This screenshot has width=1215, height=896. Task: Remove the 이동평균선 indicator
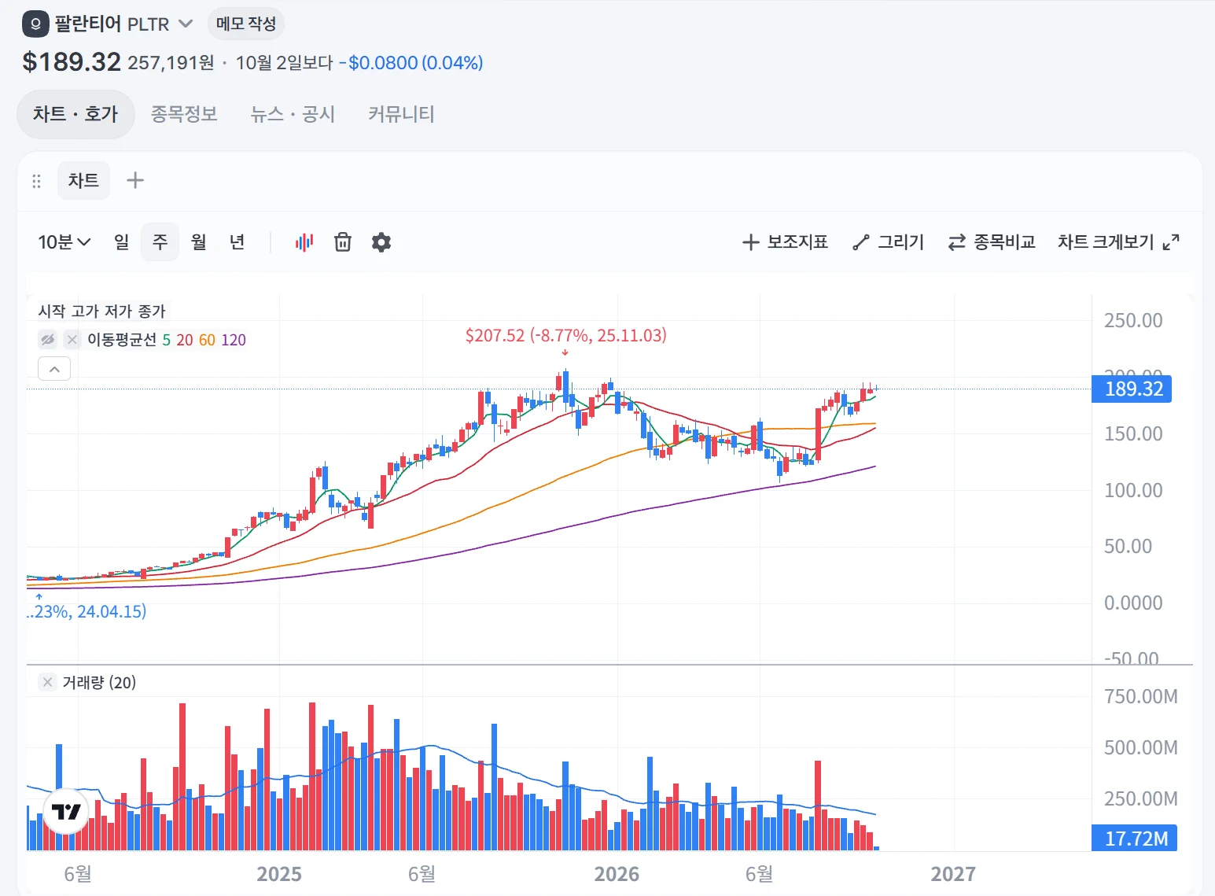pos(72,340)
